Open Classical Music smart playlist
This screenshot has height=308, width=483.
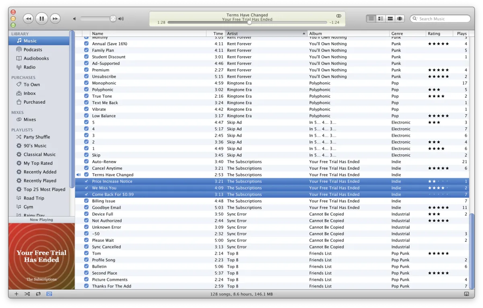click(x=39, y=154)
